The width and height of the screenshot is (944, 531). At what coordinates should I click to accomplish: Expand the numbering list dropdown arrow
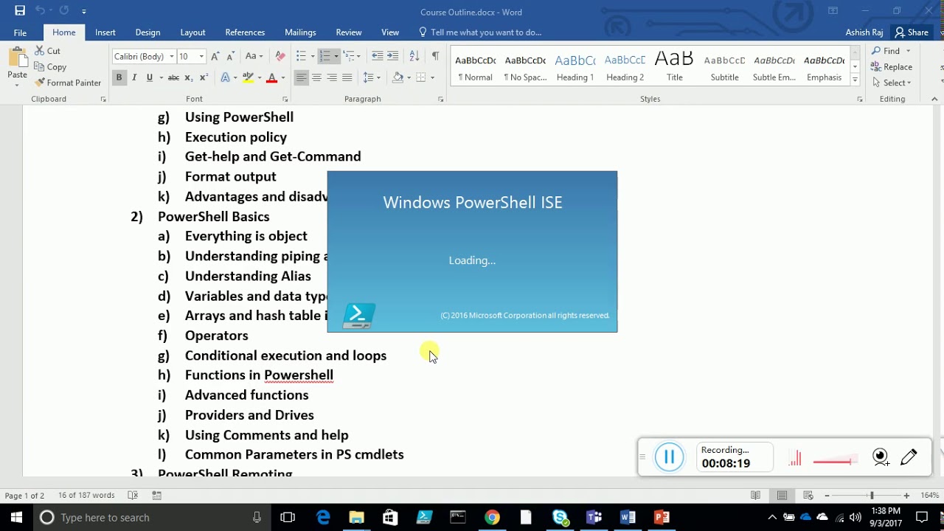[x=336, y=57]
